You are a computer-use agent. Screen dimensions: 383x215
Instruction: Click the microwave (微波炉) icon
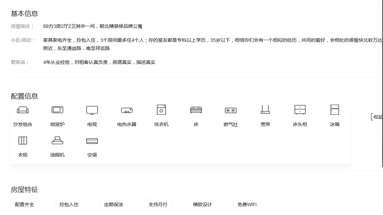point(57,110)
